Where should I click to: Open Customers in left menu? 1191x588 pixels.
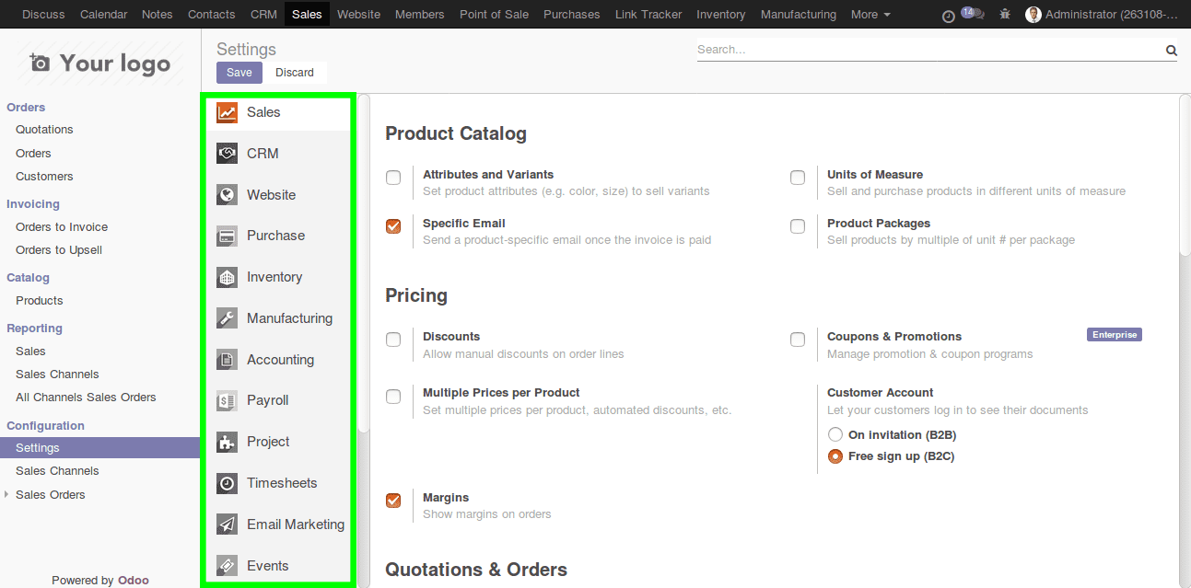[44, 177]
